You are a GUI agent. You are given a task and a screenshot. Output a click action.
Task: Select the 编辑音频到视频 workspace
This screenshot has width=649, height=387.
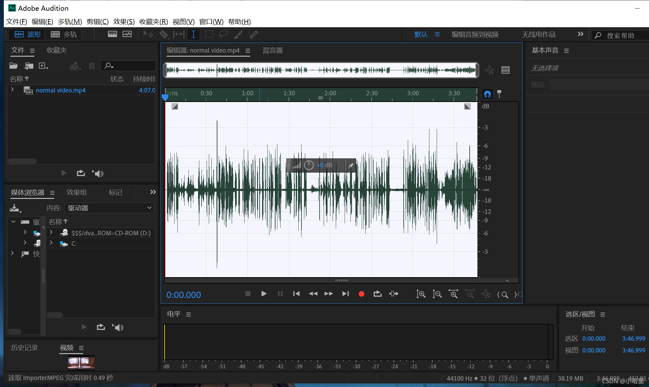click(475, 34)
